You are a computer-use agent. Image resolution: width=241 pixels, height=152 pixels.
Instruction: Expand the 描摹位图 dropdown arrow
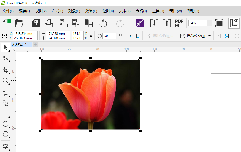210,36
